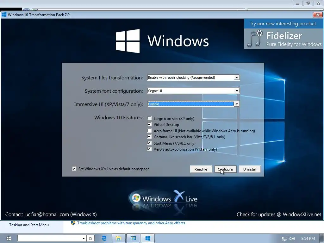Open the taskbar address bar dropdown arrow
The width and height of the screenshot is (324, 243).
click(84, 239)
